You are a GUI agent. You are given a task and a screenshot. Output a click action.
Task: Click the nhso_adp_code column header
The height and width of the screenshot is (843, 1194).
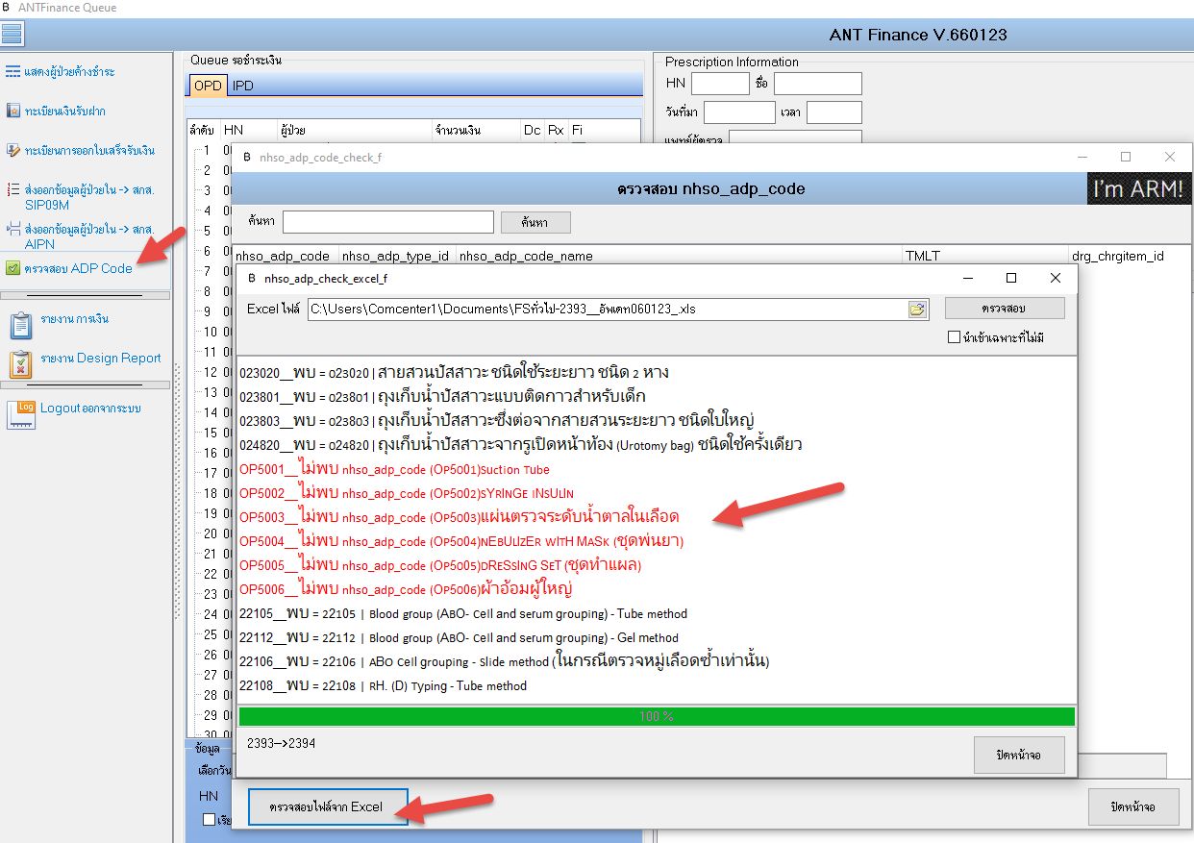[286, 256]
